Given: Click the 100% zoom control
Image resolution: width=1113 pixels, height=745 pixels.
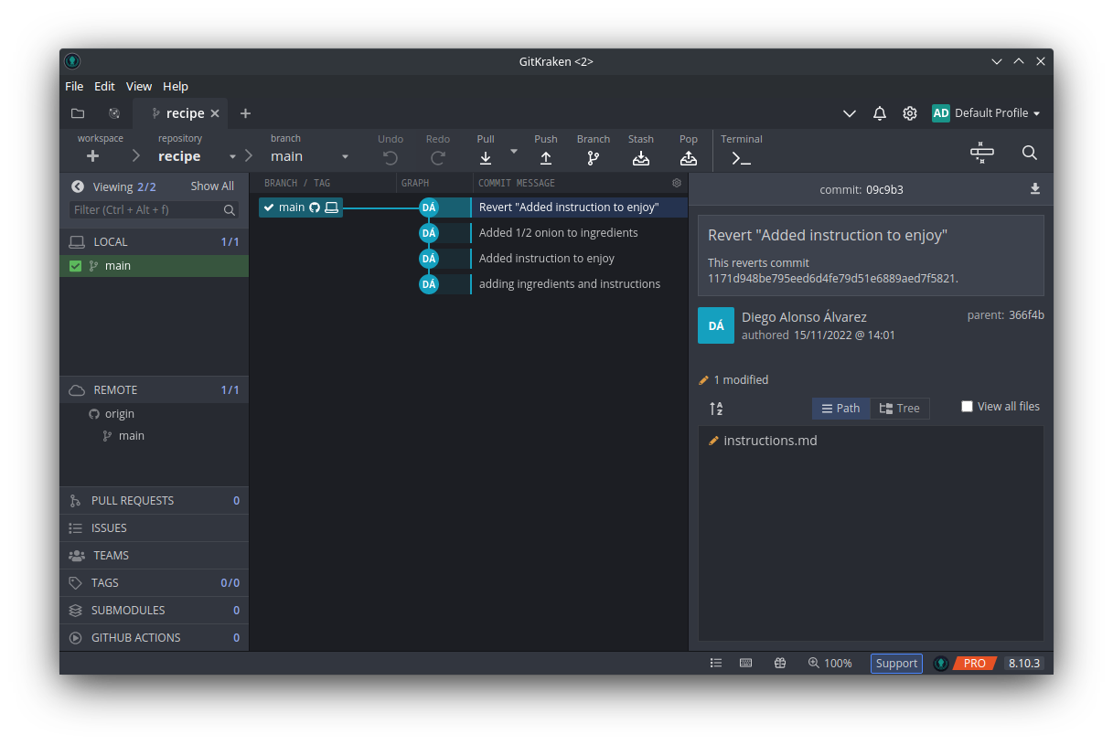Looking at the screenshot, I should click(x=829, y=664).
